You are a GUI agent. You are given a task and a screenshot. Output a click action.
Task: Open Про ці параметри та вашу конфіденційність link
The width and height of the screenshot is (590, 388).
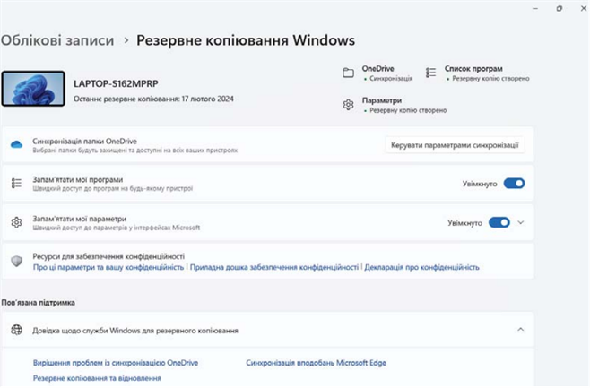tap(108, 267)
